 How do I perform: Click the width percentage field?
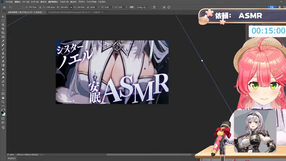coord(64,7)
